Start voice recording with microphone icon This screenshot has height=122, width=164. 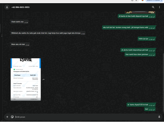[159, 117]
